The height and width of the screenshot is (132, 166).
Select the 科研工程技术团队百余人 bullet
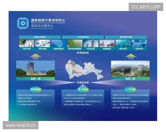tap(122, 98)
